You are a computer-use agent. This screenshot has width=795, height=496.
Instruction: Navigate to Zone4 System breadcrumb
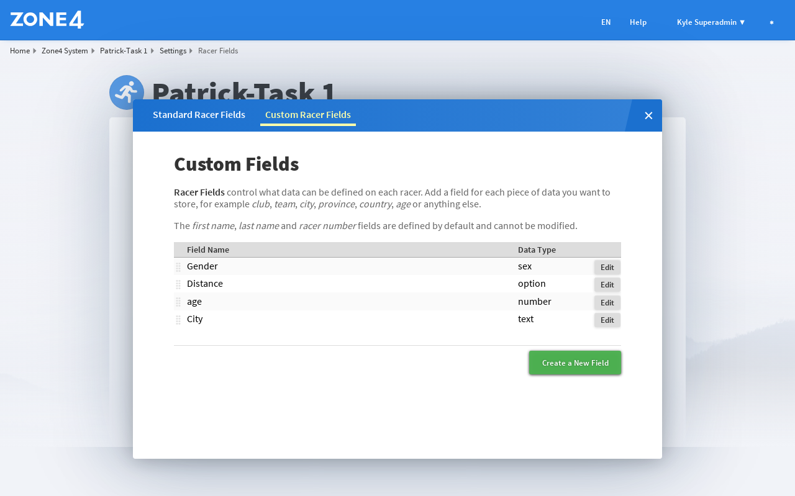point(65,51)
